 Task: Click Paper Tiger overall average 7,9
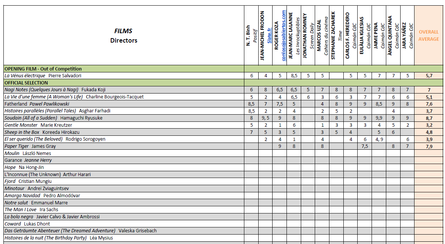(x=428, y=146)
